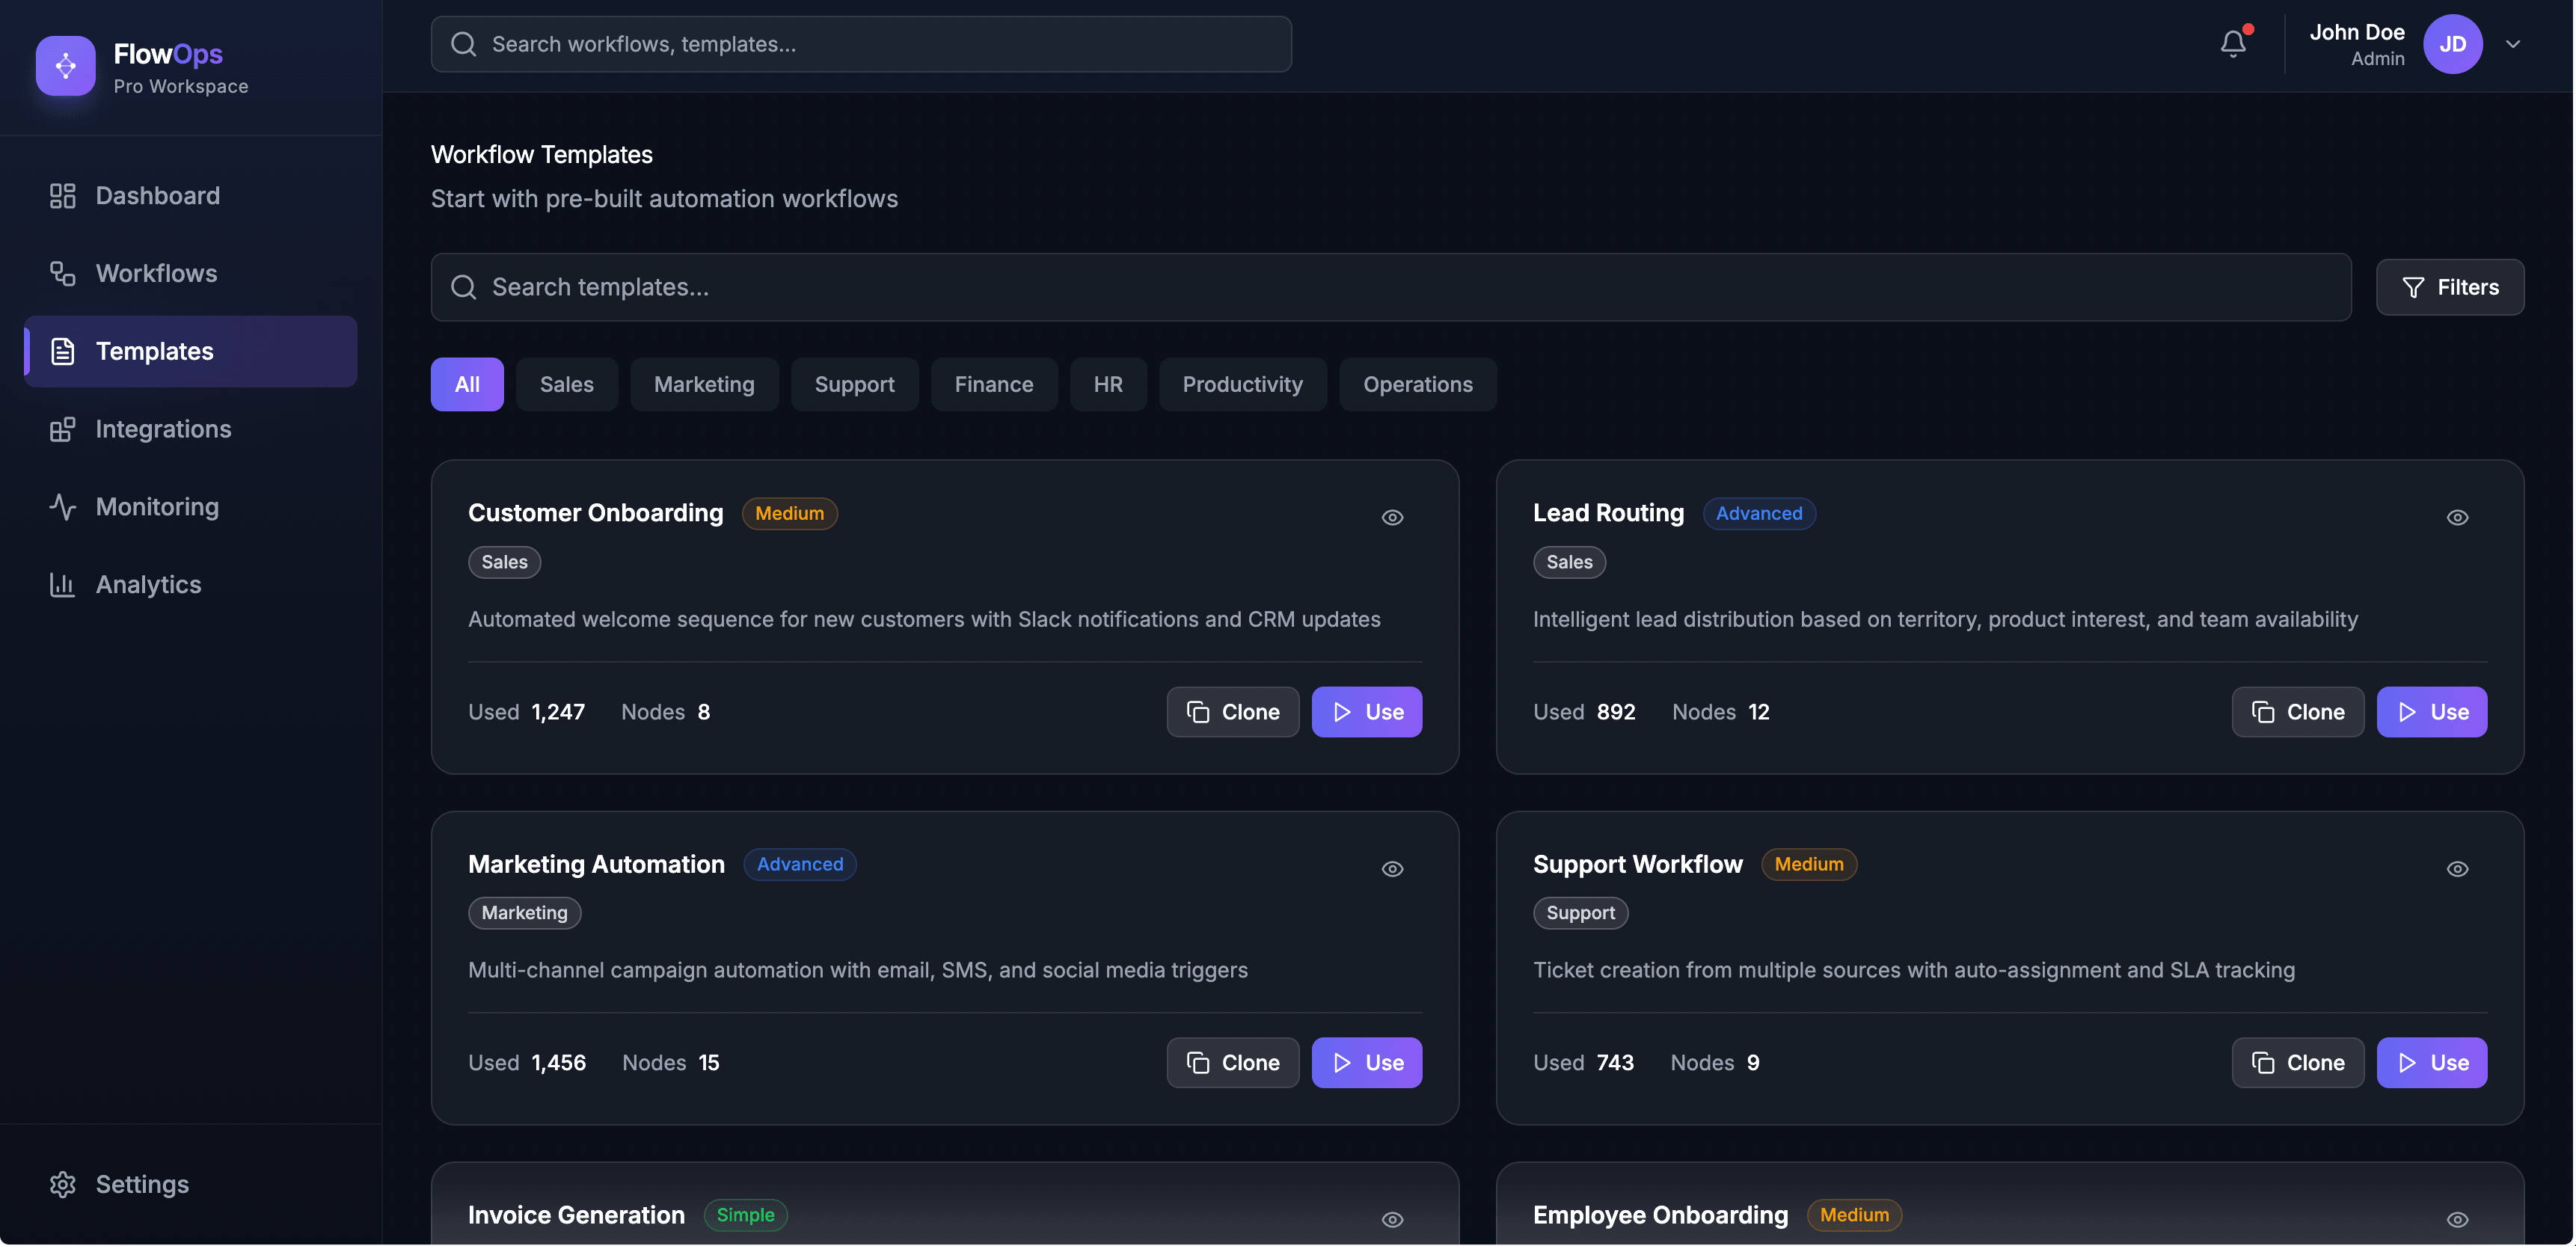2576x1246 pixels.
Task: Select Workflows in the left sidebar
Action: pyautogui.click(x=156, y=272)
